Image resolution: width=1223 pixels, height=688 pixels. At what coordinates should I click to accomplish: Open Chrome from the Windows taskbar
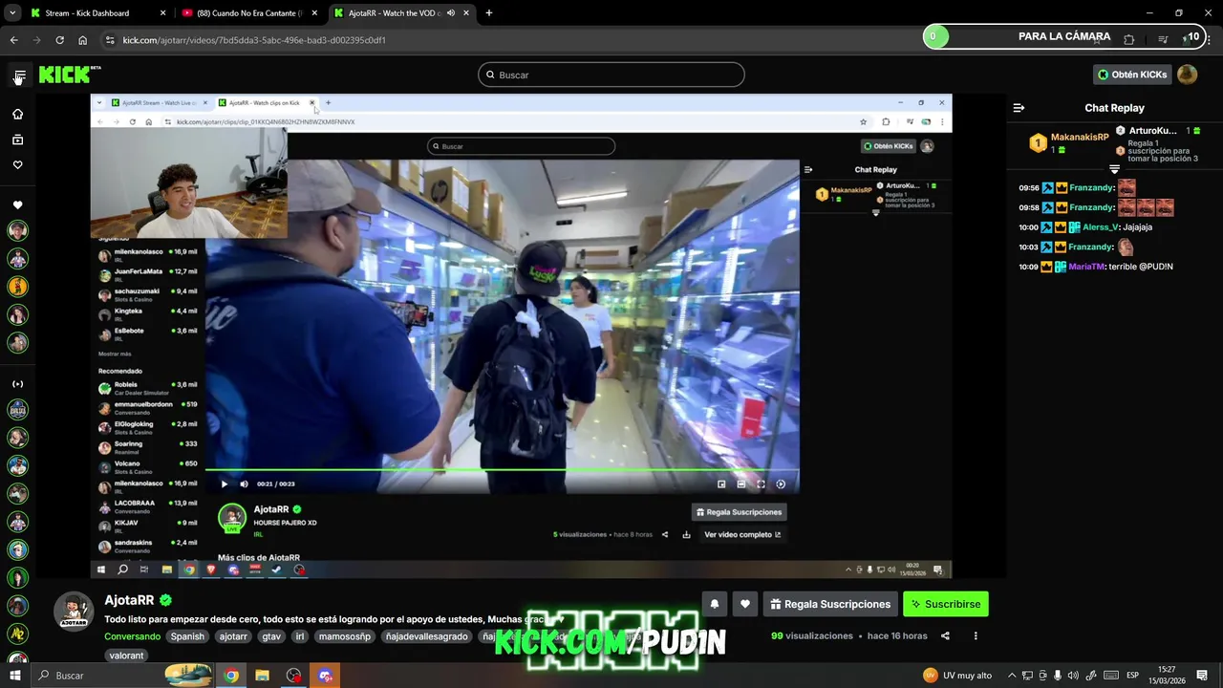(x=231, y=676)
